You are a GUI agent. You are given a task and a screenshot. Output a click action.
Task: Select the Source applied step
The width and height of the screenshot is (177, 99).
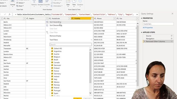pos(149,36)
